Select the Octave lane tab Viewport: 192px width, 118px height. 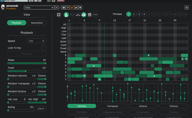pos(143,106)
